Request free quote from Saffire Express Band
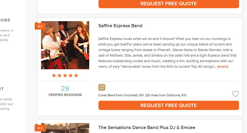 point(169,105)
